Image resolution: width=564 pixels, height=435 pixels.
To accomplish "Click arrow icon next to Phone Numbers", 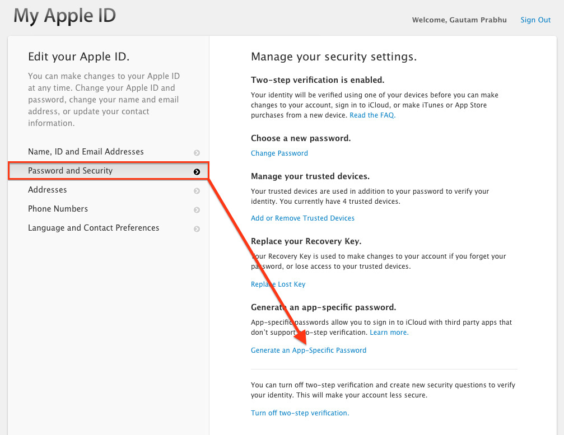I will [x=197, y=210].
